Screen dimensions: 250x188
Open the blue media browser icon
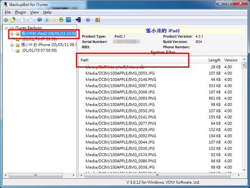(x=68, y=20)
